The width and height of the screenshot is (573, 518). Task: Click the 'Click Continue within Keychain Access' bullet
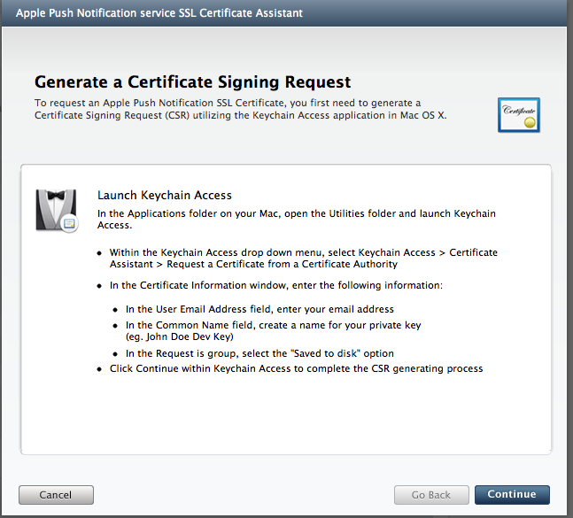pyautogui.click(x=296, y=368)
